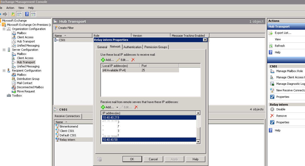Screen dimensions: 305x166
Task: Open the View menu
Action: [21, 8]
